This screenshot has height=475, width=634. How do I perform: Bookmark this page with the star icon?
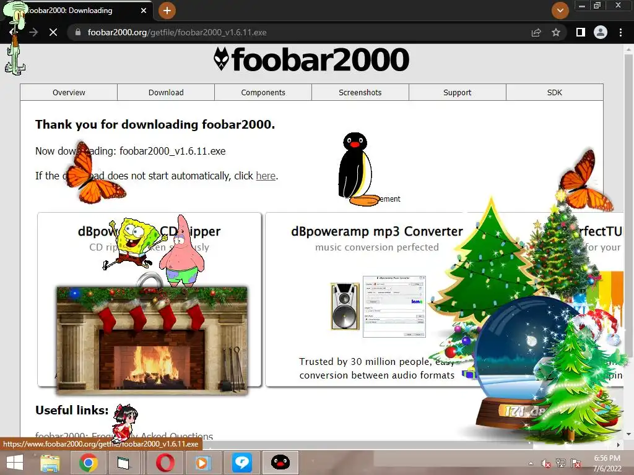click(x=556, y=32)
